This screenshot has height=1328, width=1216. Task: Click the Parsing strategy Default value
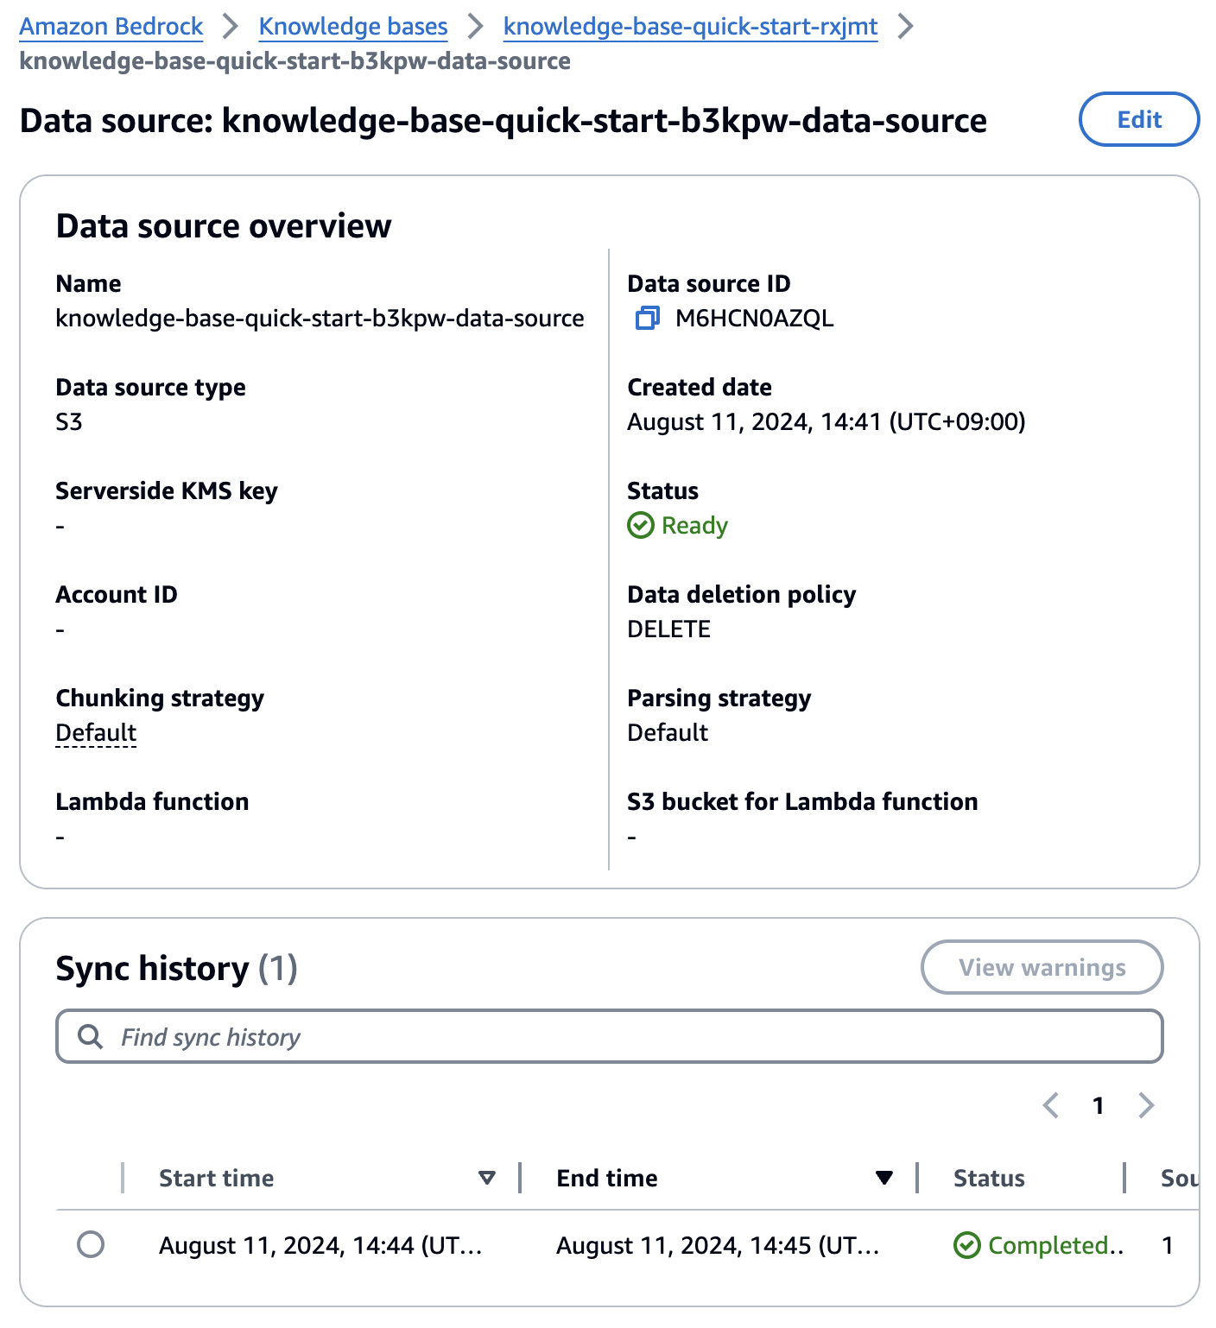668,732
